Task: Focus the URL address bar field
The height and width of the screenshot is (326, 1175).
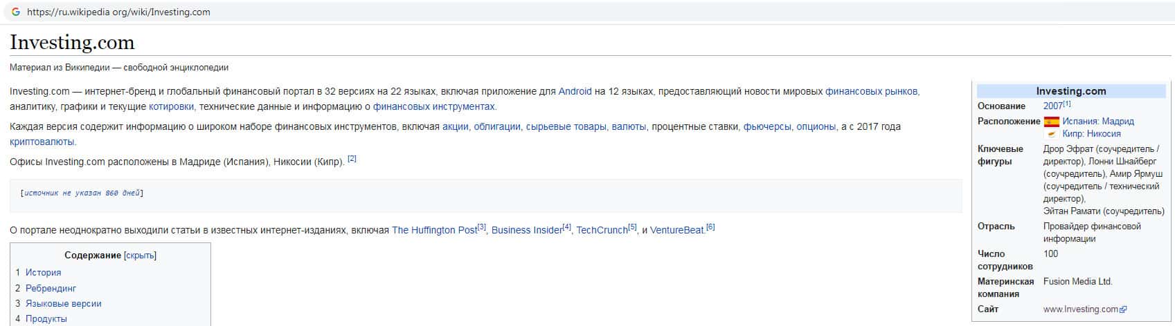Action: (x=589, y=12)
